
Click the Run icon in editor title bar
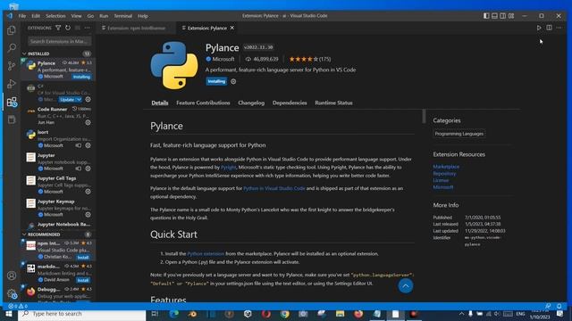(539, 28)
